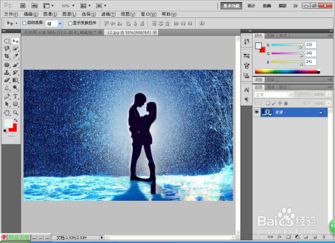Select the Brush tool
335x243 pixels.
[x=15, y=65]
